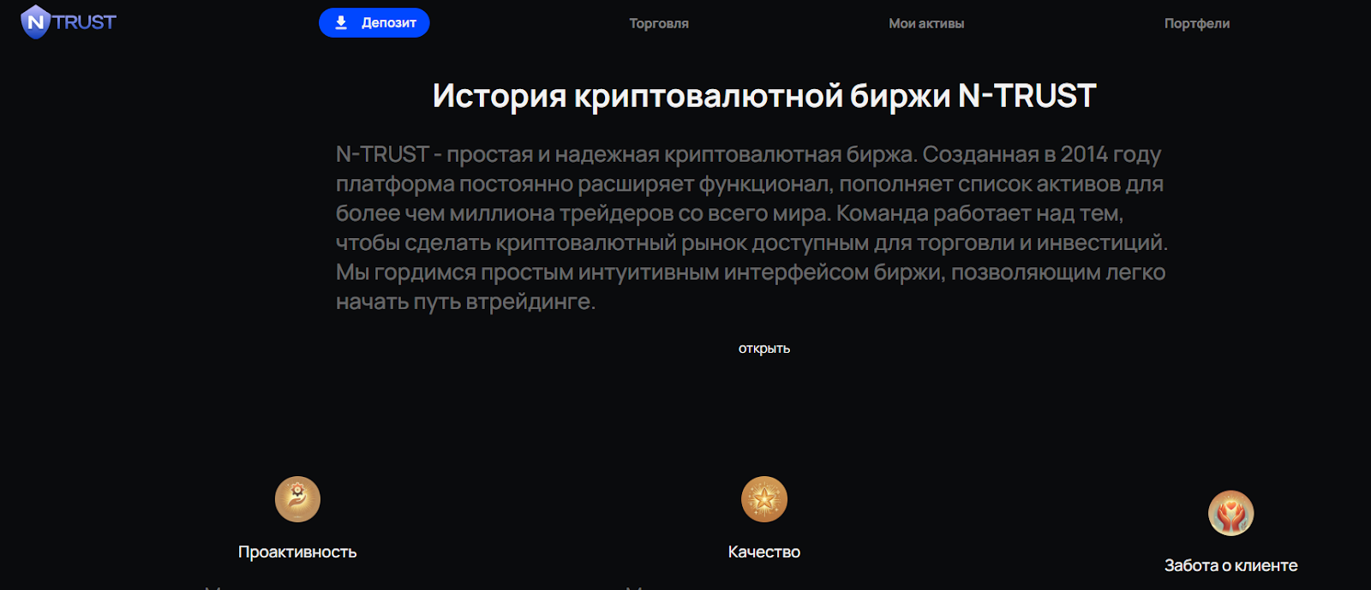1371x590 pixels.
Task: Expand the text with открыть
Action: pyautogui.click(x=763, y=349)
